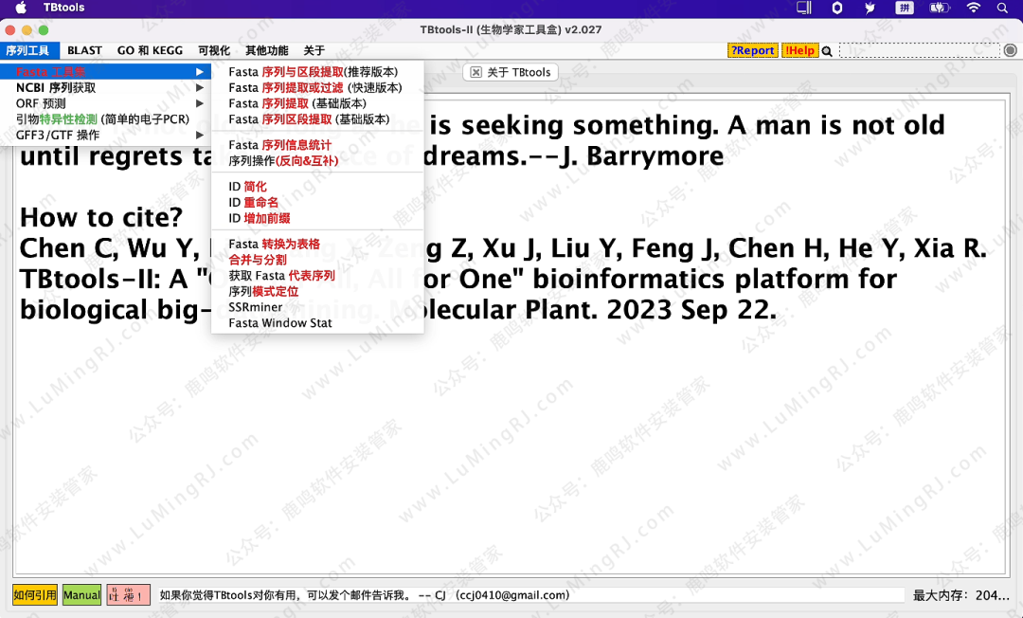This screenshot has width=1023, height=618.
Task: Select the ID 简化 menu item
Action: pos(247,186)
